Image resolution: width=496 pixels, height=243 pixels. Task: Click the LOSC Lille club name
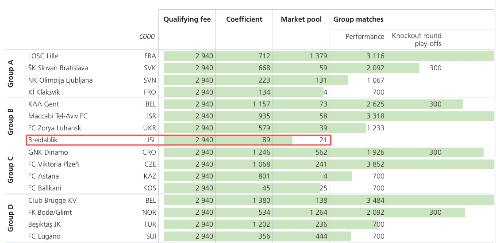click(43, 56)
